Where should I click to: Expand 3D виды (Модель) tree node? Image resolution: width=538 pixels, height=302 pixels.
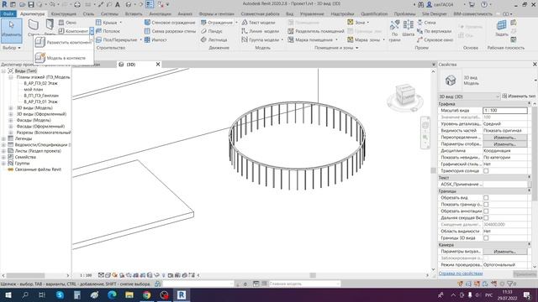(x=11, y=108)
